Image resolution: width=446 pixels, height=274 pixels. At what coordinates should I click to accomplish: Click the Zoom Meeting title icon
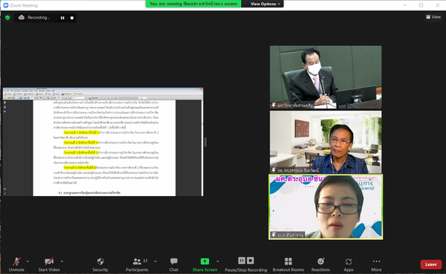tap(6, 5)
